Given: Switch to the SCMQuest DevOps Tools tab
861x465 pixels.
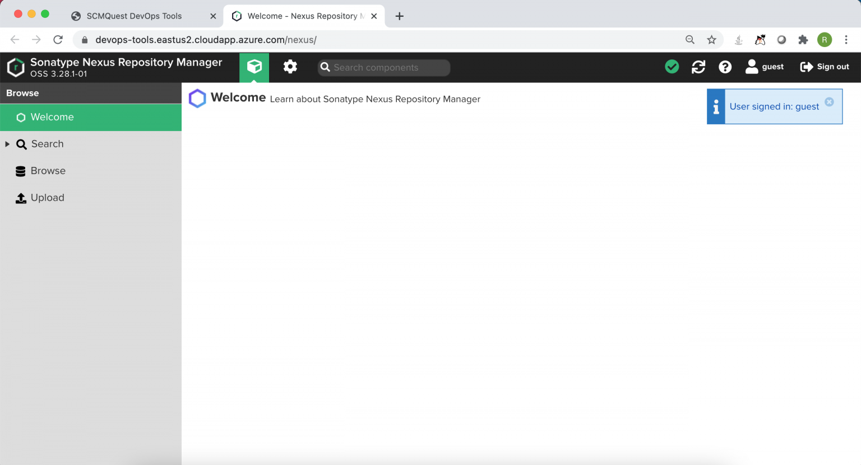Looking at the screenshot, I should (x=135, y=16).
